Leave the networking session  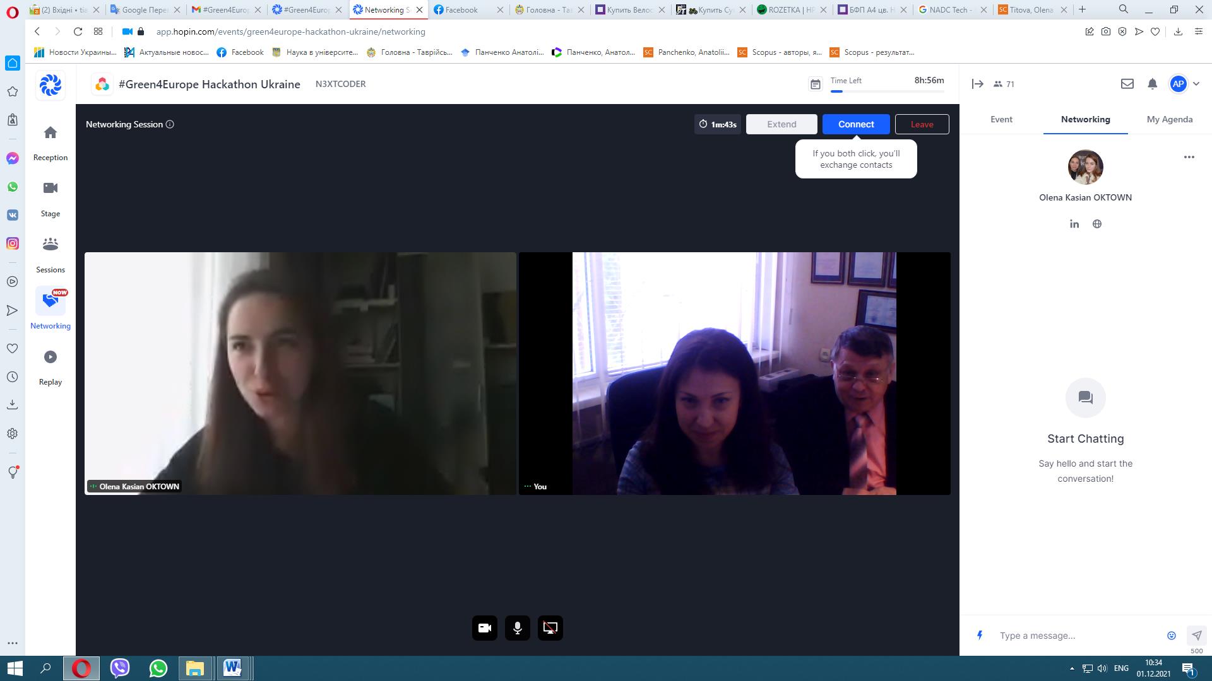tap(922, 124)
